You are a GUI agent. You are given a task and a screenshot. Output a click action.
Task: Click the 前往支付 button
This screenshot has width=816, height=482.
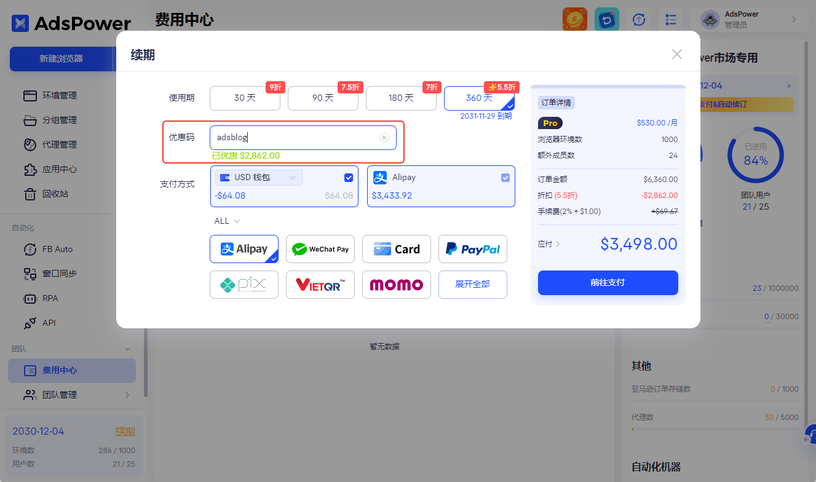click(608, 283)
